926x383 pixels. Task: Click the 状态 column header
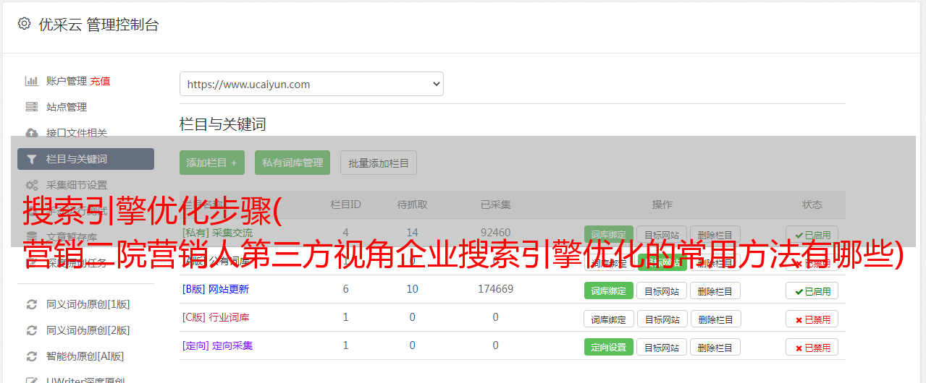(812, 205)
